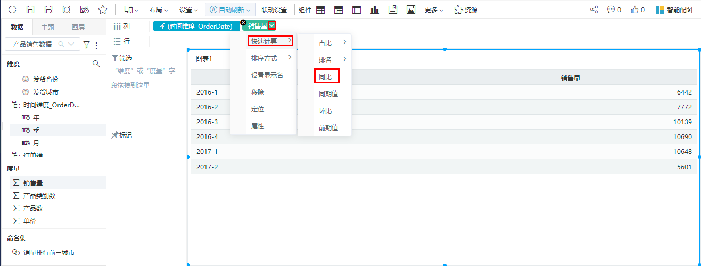
Task: Switch to the 数据 tab
Action: 17,27
